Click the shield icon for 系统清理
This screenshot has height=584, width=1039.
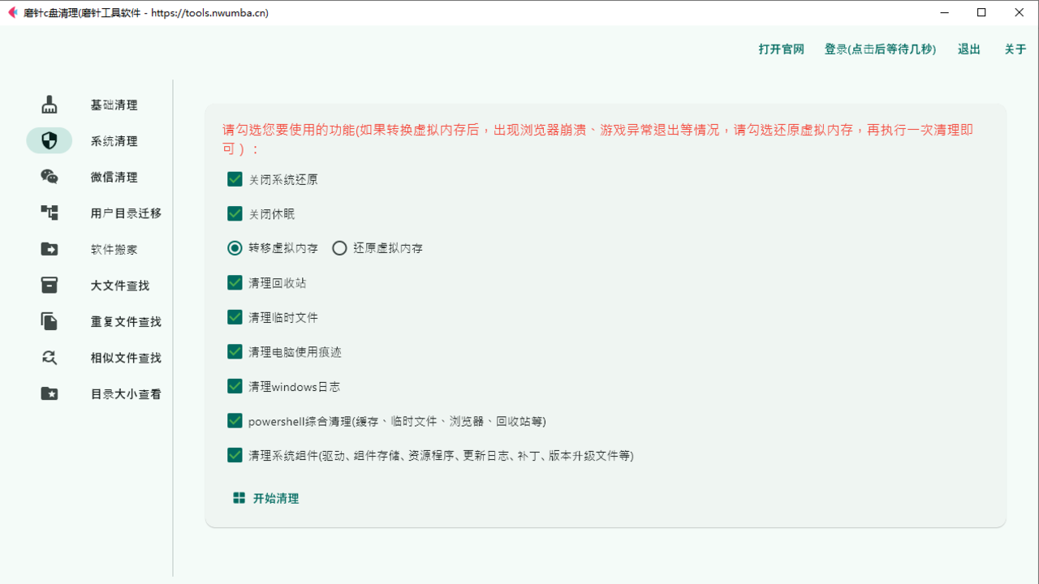pos(50,141)
